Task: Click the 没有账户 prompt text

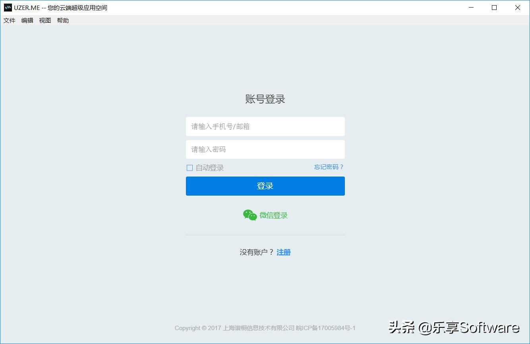Action: pos(256,252)
